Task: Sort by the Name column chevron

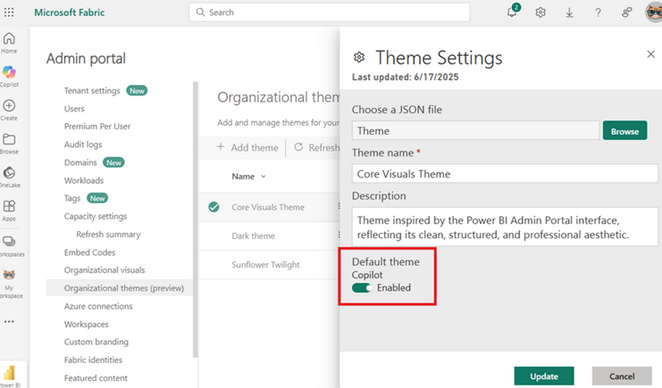Action: [x=264, y=177]
